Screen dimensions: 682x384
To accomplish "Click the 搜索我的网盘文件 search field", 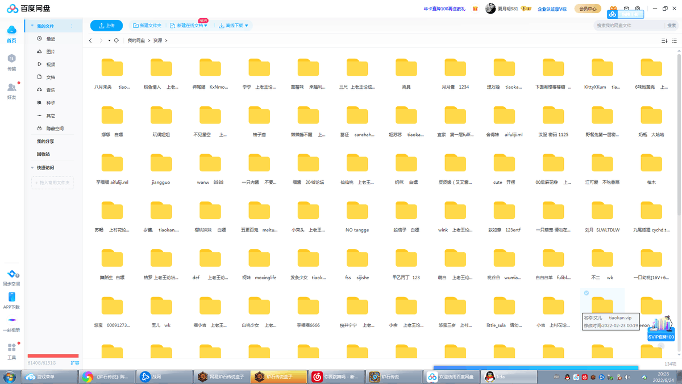I will click(x=630, y=26).
